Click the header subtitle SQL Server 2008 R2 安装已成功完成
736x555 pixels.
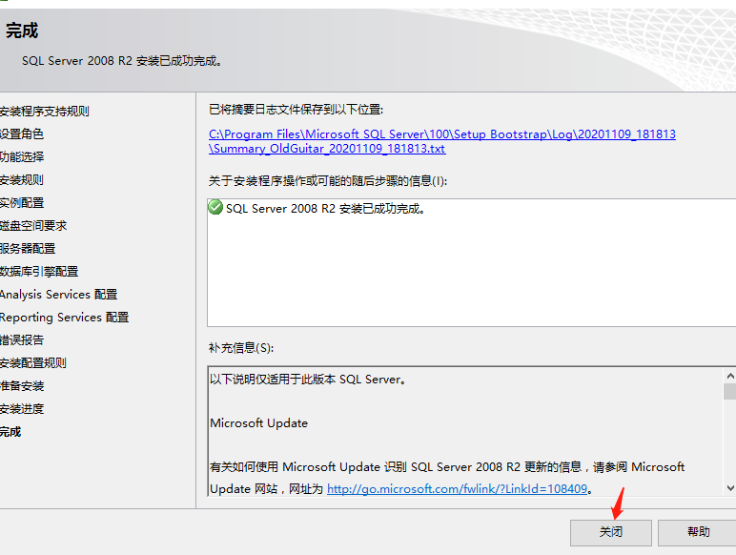pyautogui.click(x=122, y=61)
